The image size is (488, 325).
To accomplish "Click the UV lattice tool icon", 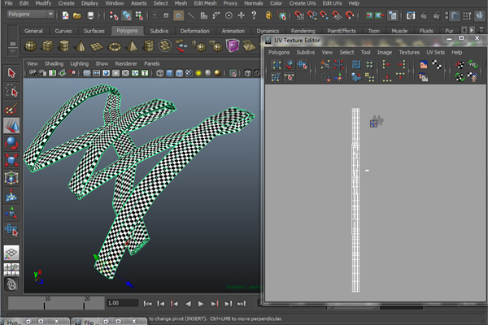I will click(x=277, y=64).
